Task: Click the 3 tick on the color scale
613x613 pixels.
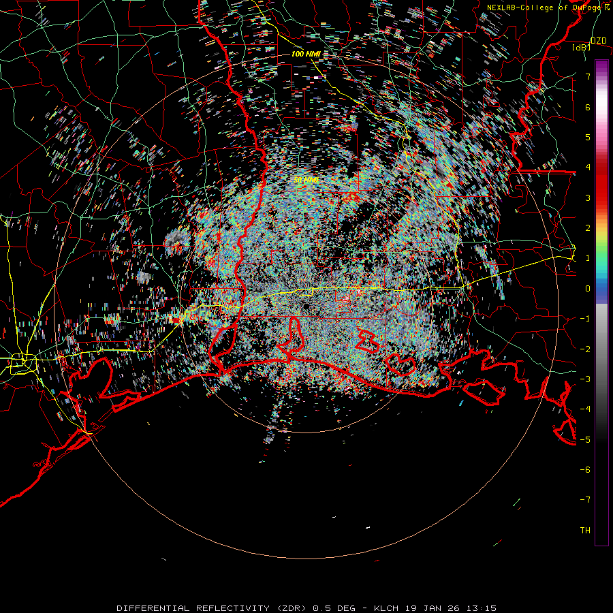Action: point(588,198)
